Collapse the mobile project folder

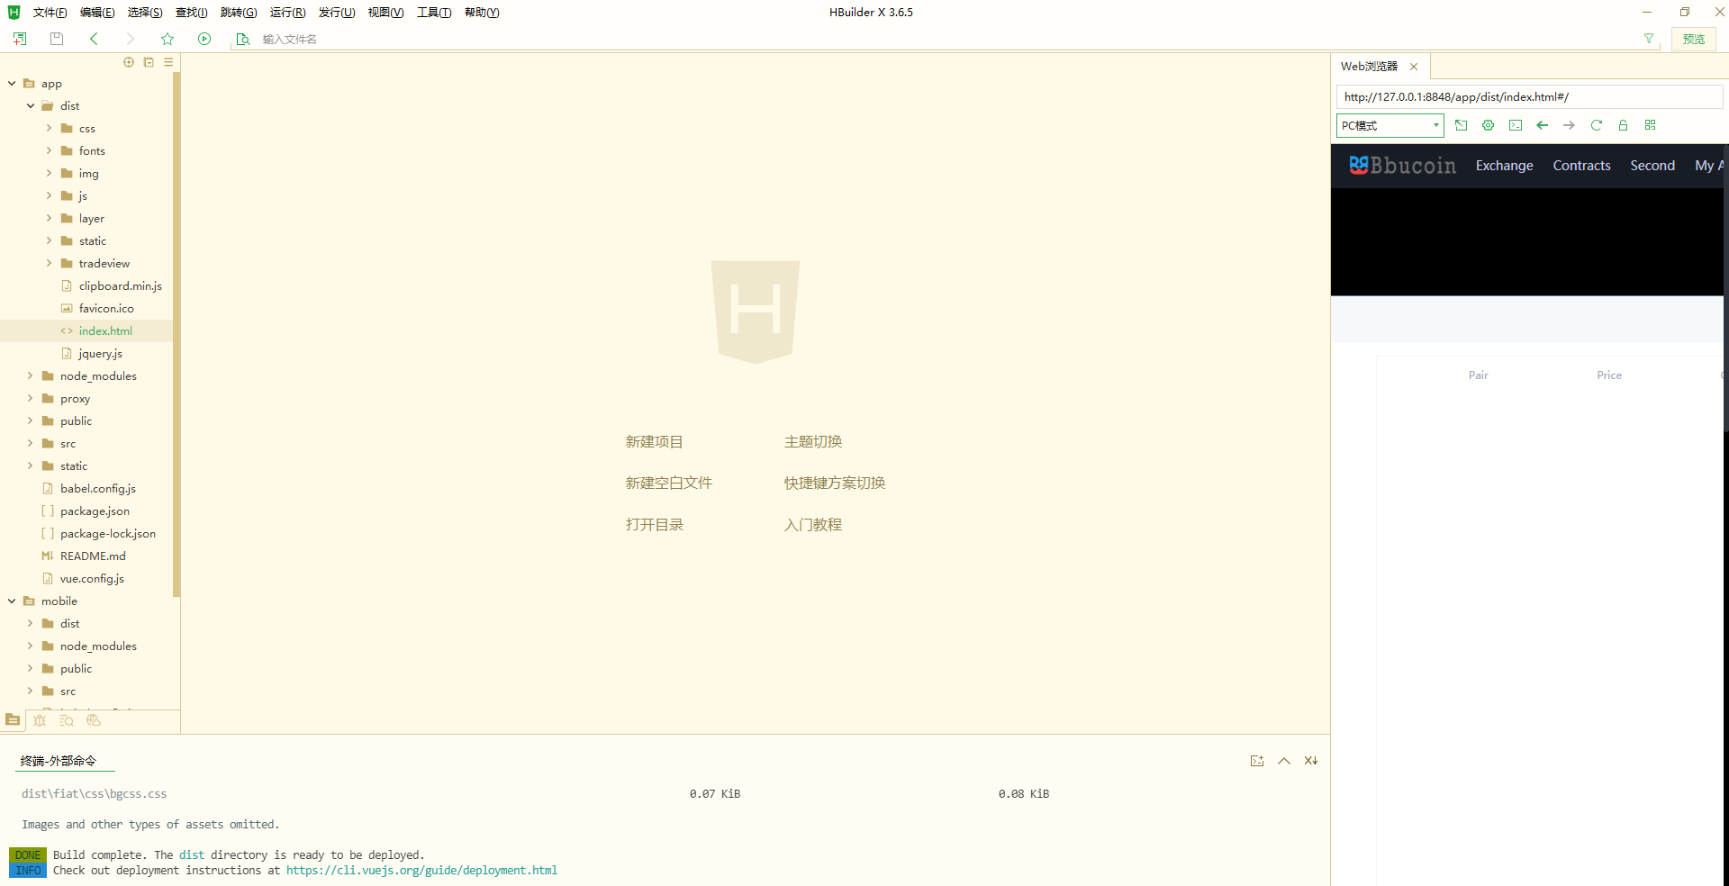(12, 601)
